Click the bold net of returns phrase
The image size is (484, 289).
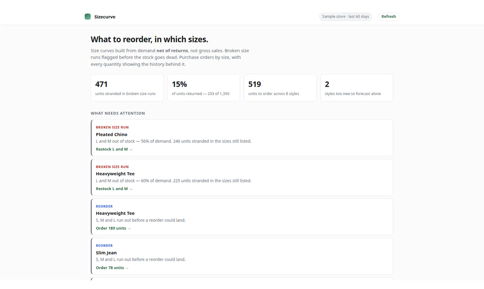click(x=172, y=51)
